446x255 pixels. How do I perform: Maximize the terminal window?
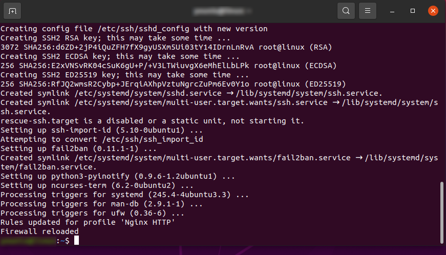pyautogui.click(x=413, y=11)
